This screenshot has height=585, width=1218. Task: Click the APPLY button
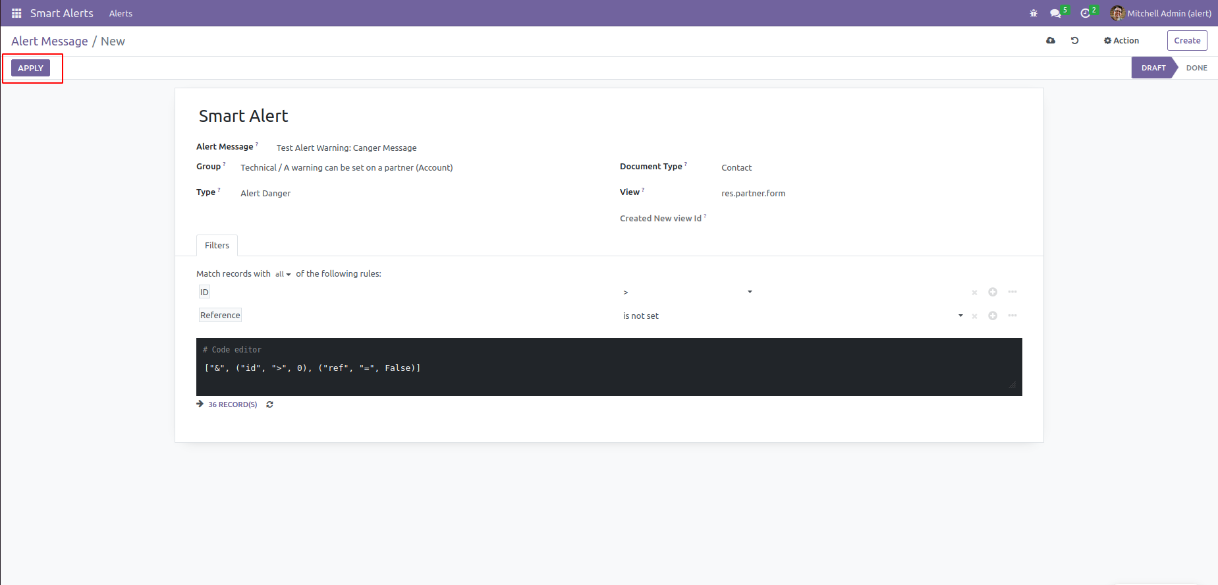coord(30,68)
